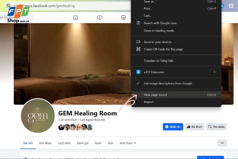The image size is (238, 159).
Task: Select Inspect in context menu
Action: (176, 102)
